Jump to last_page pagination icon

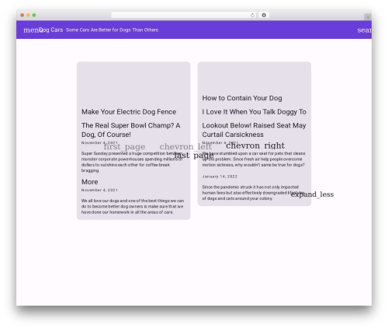[194, 156]
